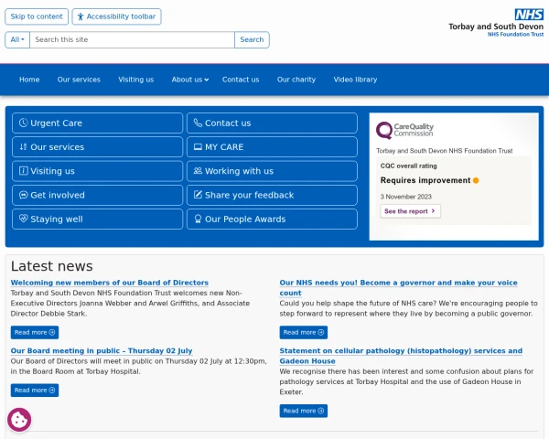
Task: Click the accessibility person icon in toolbar button
Action: [x=81, y=16]
